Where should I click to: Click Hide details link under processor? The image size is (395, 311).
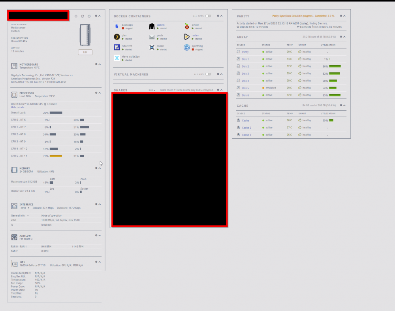click(x=18, y=107)
